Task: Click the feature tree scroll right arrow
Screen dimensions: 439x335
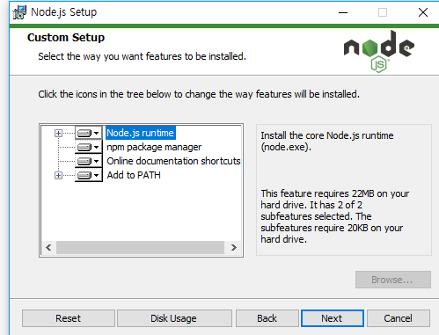Action: click(x=234, y=248)
